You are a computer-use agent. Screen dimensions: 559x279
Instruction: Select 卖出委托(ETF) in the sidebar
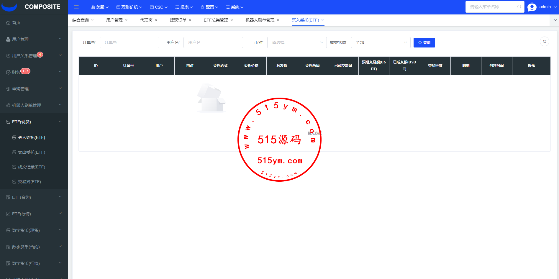(31, 152)
